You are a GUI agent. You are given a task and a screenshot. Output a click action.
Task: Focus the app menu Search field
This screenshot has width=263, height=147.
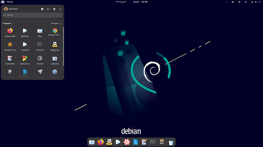pyautogui.click(x=32, y=15)
